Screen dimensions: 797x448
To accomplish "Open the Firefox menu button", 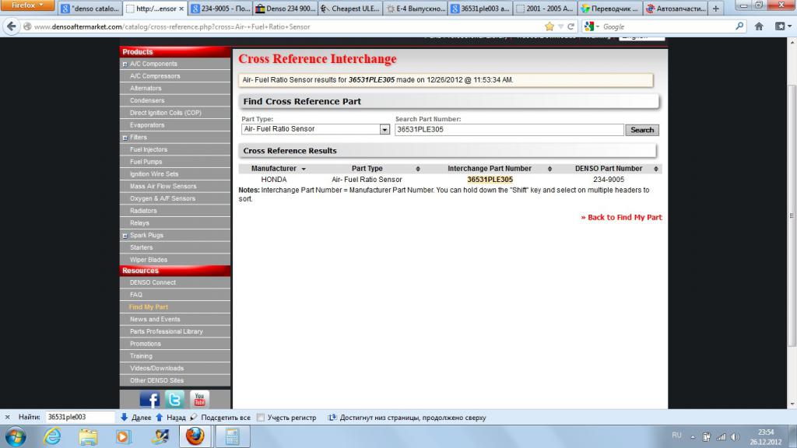I will coord(27,5).
